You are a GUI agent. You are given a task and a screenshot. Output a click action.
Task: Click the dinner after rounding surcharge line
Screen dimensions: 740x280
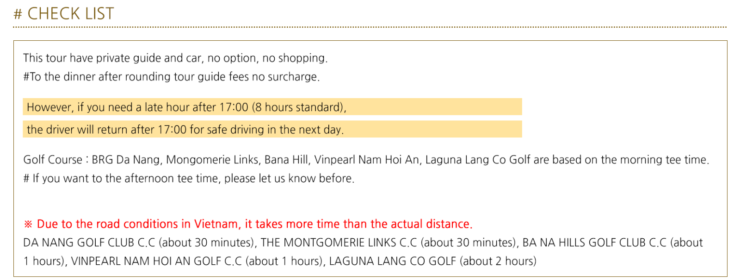coord(171,77)
